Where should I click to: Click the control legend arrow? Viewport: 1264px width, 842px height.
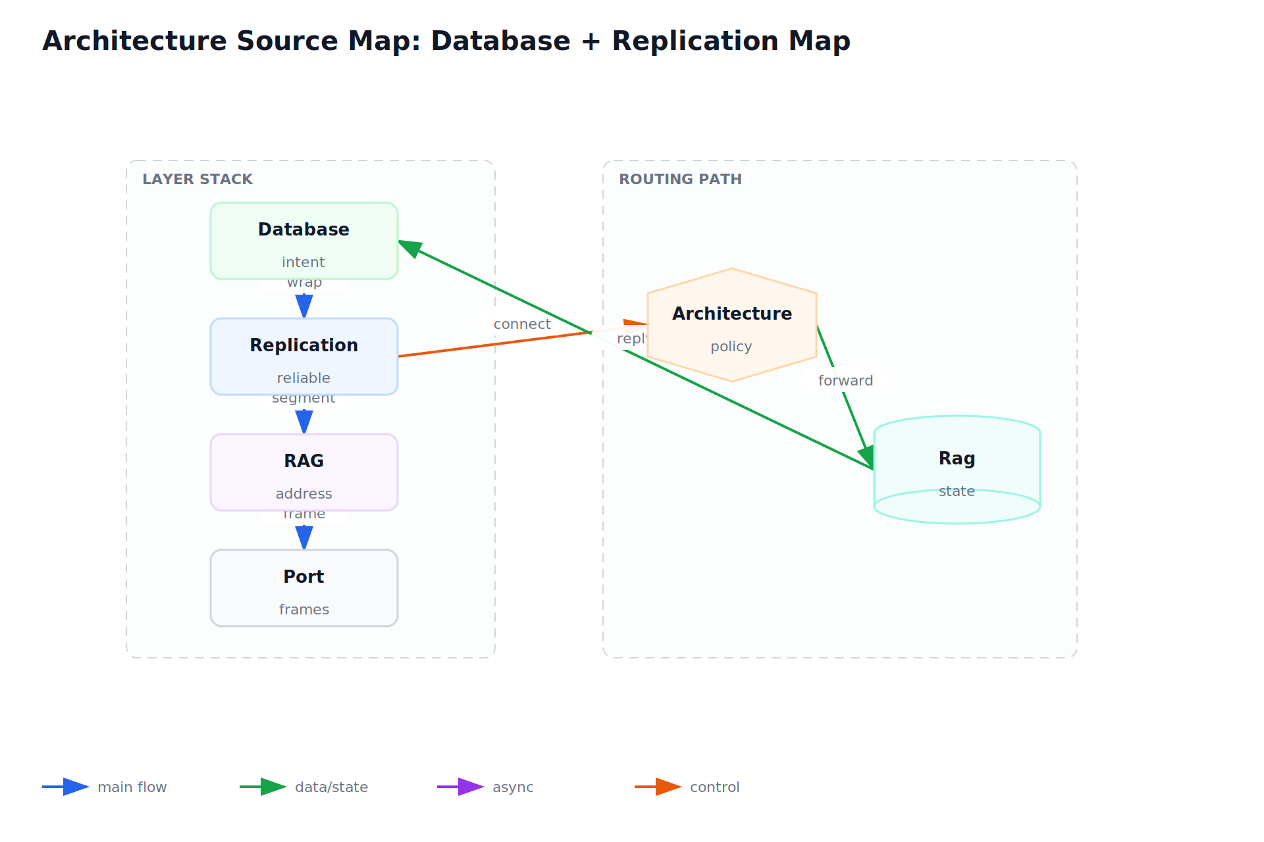pos(658,787)
